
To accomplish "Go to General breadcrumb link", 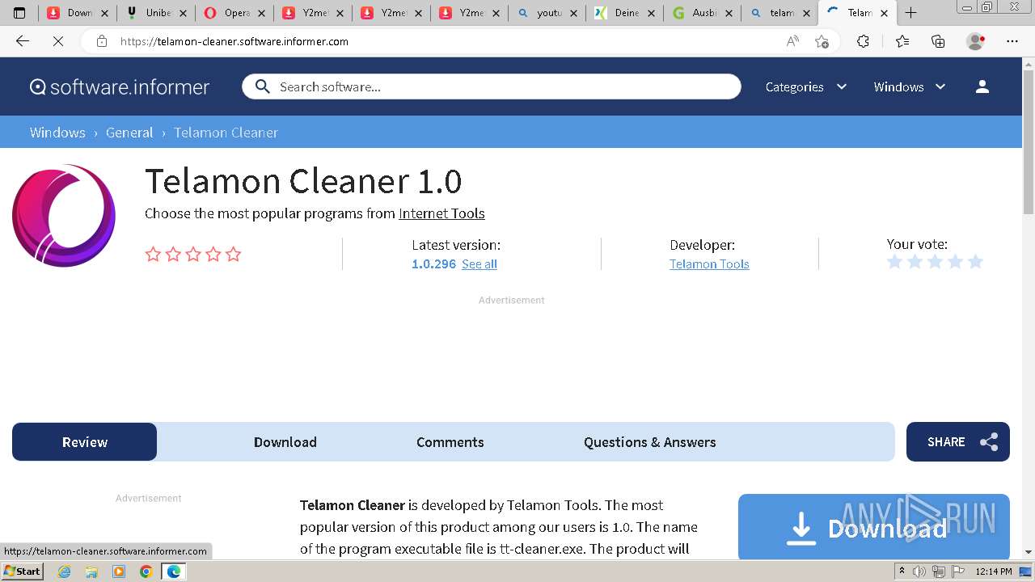I will click(129, 133).
